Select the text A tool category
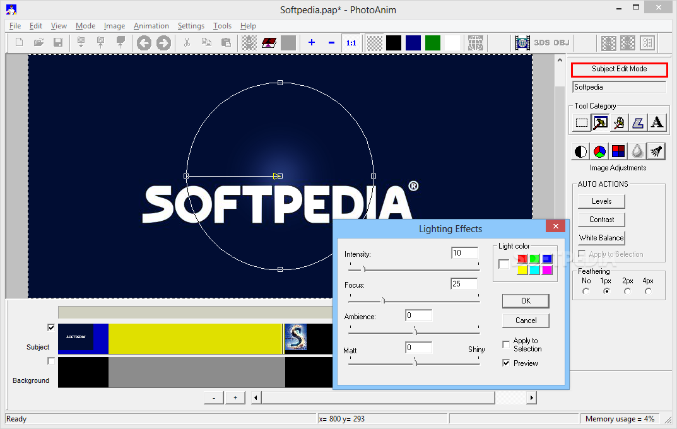The height and width of the screenshot is (429, 677). [x=657, y=123]
